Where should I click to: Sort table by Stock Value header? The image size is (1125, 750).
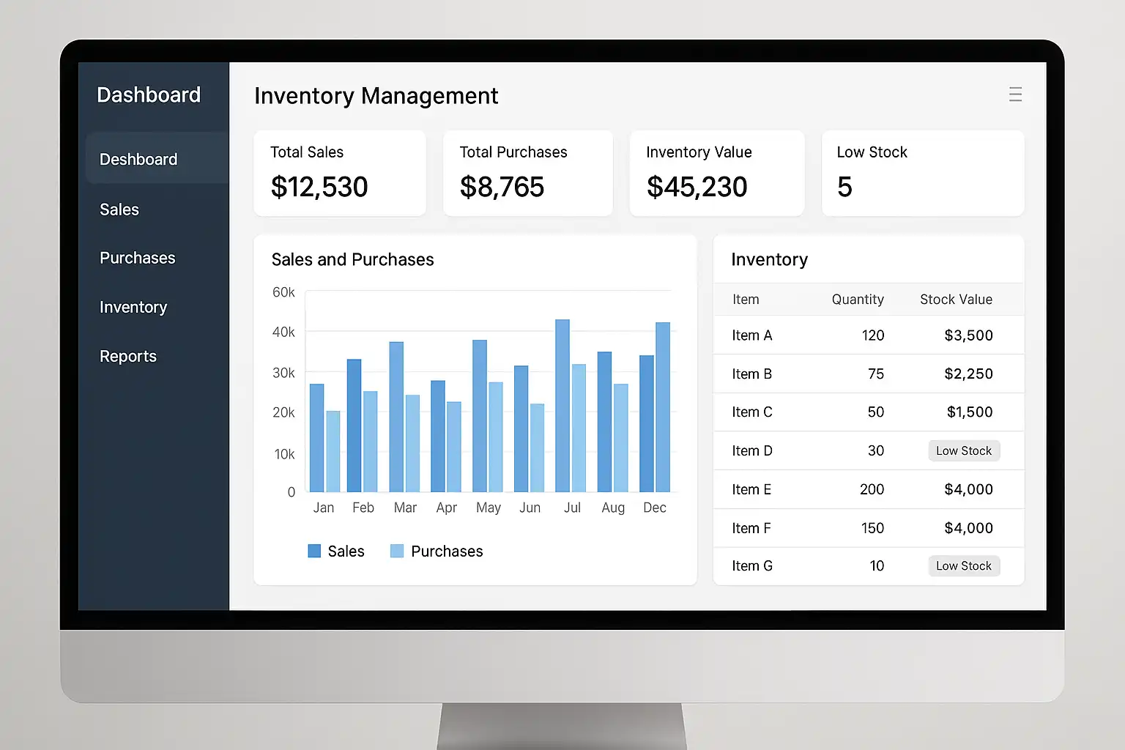[x=956, y=300]
